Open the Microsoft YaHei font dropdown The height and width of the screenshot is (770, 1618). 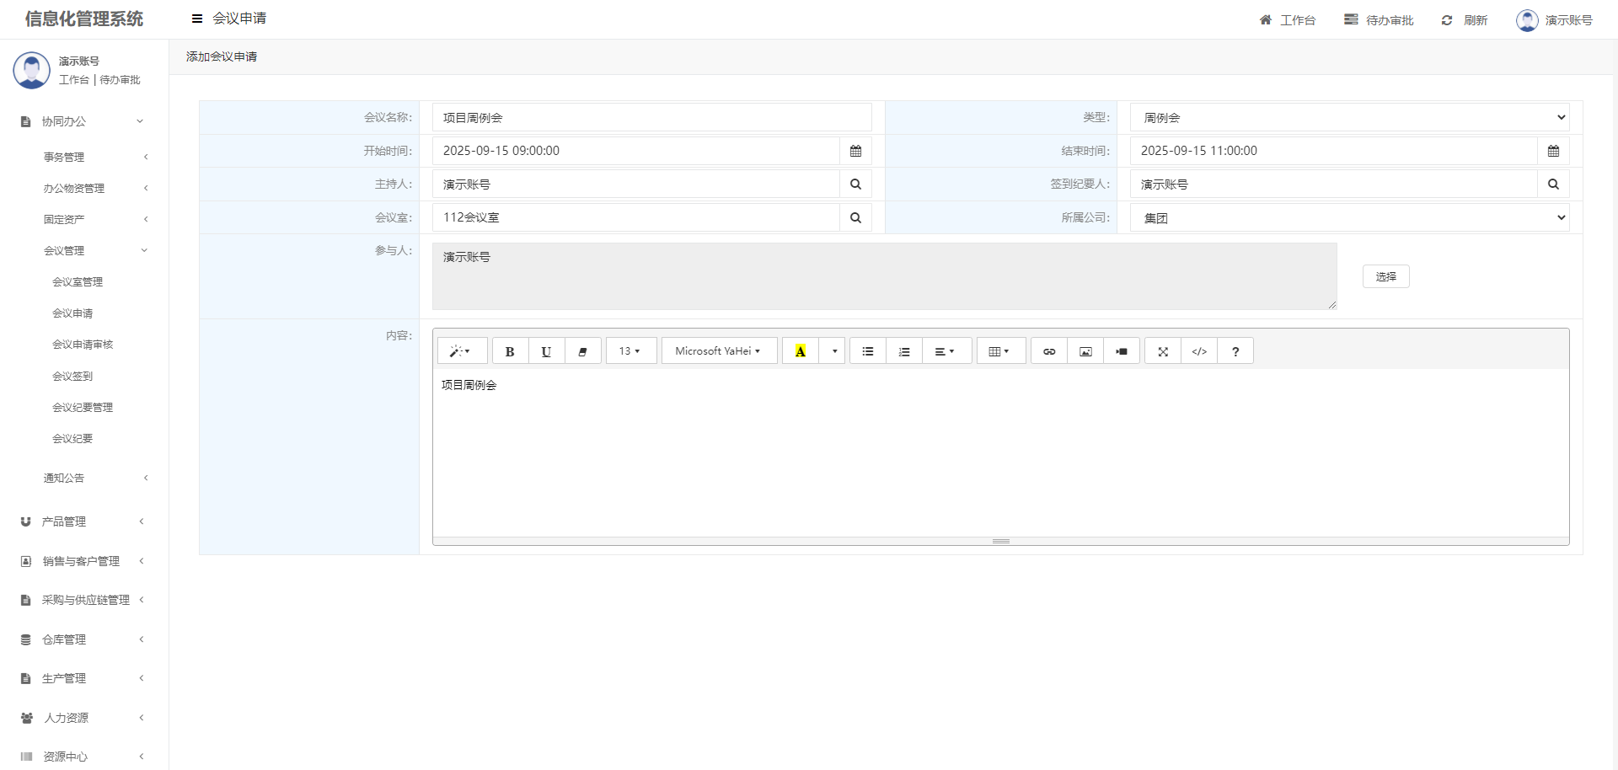click(x=719, y=351)
